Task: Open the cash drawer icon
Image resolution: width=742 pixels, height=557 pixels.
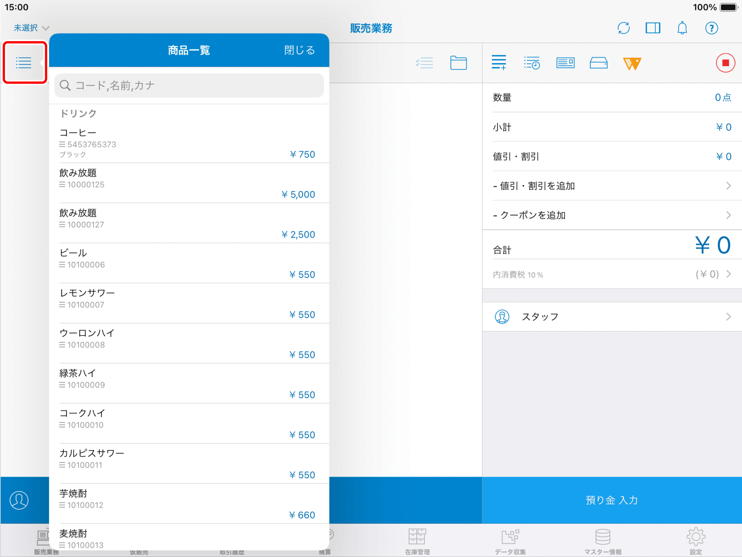Action: pyautogui.click(x=598, y=63)
